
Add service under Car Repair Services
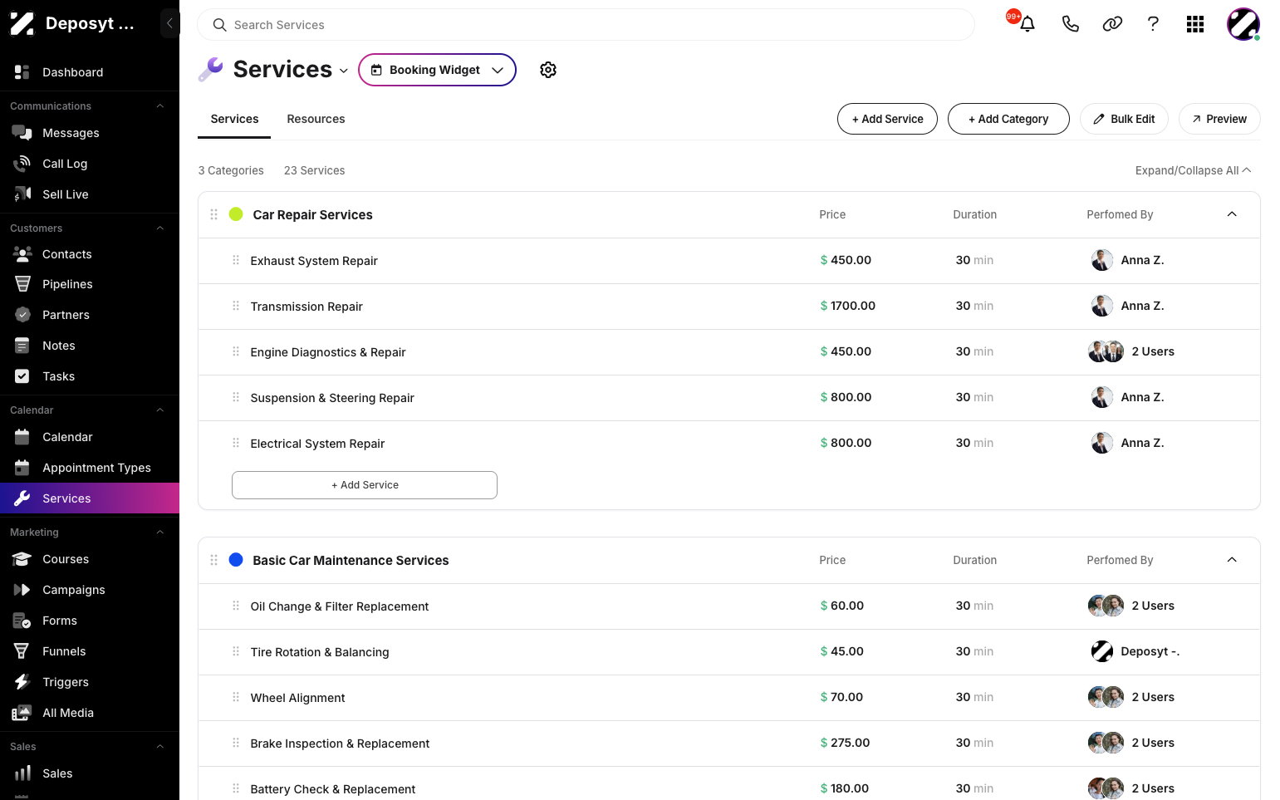click(x=365, y=485)
